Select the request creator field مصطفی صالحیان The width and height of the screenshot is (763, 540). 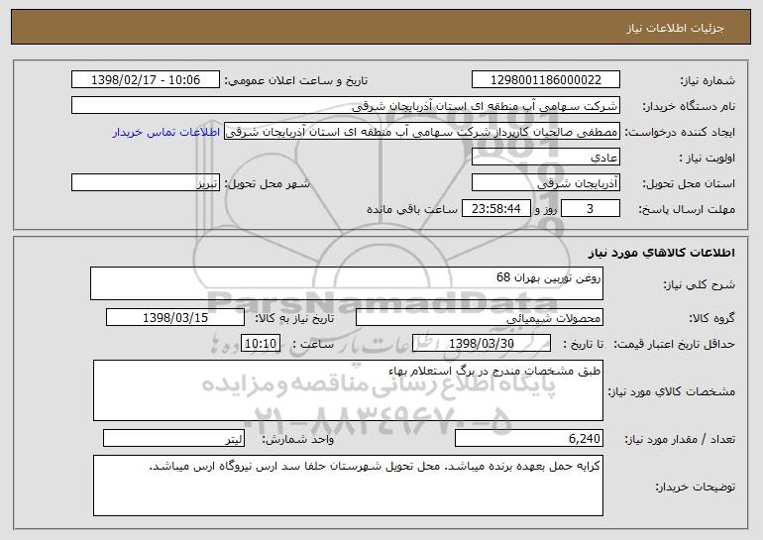click(x=422, y=132)
